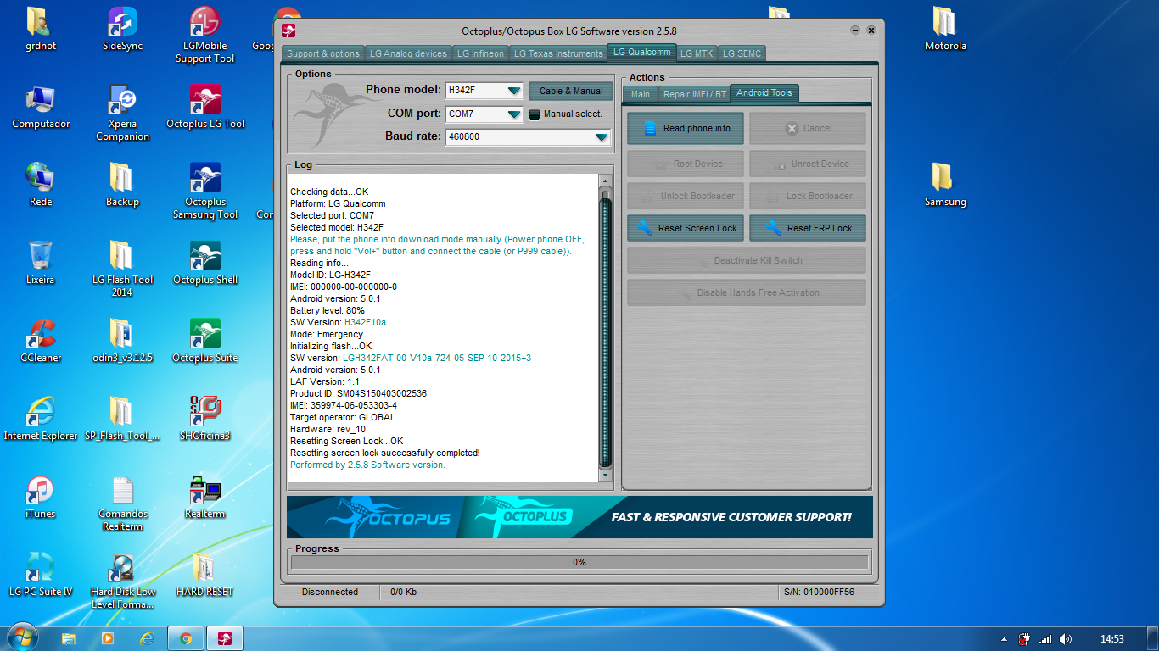Open the Backup folder on desktop
This screenshot has width=1159, height=651.
[122, 185]
